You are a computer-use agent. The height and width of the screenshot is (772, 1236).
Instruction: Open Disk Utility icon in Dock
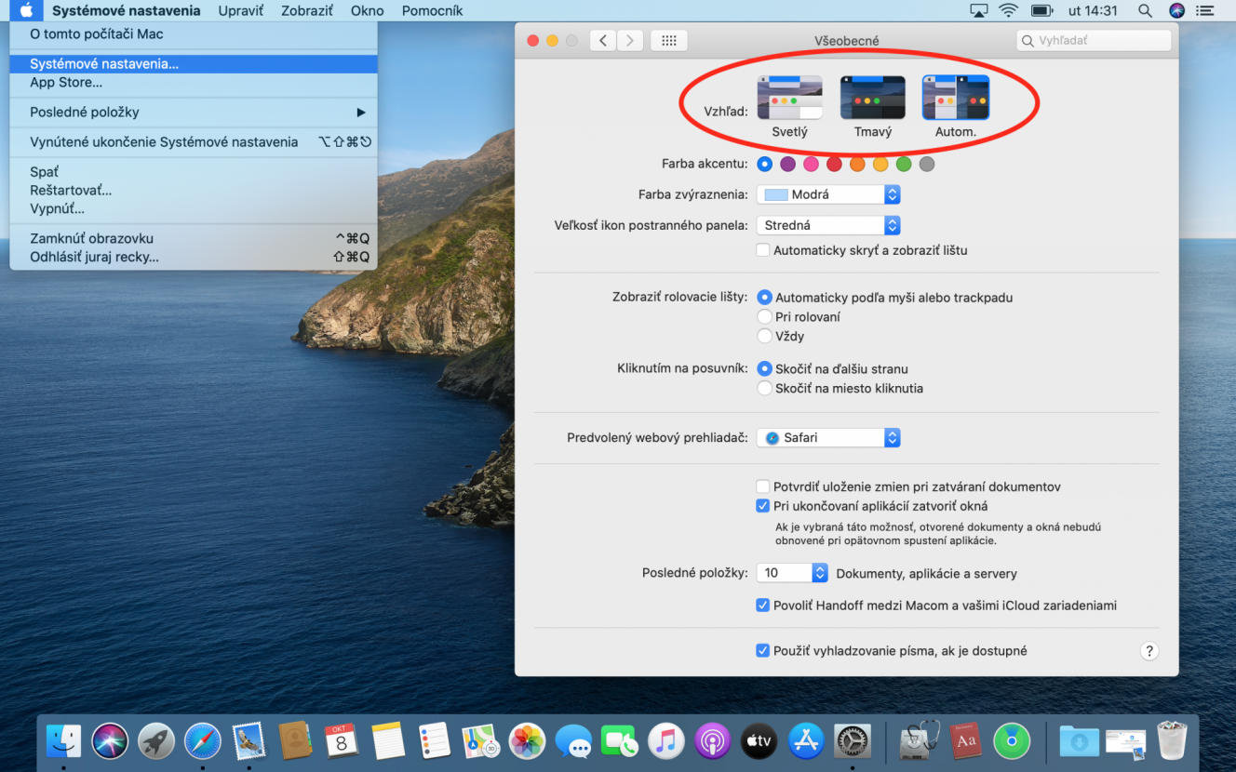tap(919, 741)
